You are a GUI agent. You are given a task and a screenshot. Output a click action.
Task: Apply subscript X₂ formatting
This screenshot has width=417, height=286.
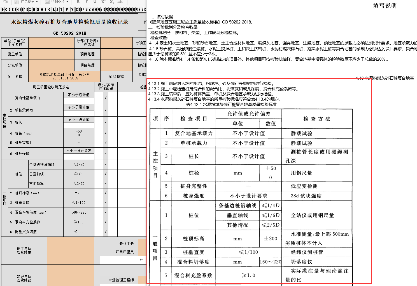click(112, 2)
